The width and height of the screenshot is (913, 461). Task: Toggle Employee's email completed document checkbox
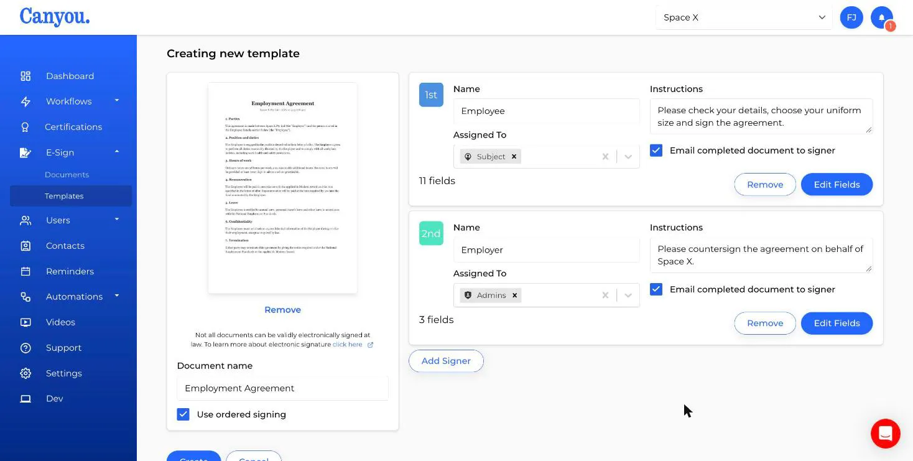point(656,151)
